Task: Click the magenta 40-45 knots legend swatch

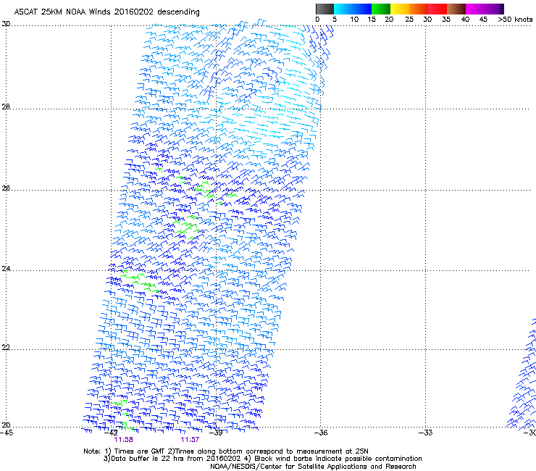Action: pos(475,9)
